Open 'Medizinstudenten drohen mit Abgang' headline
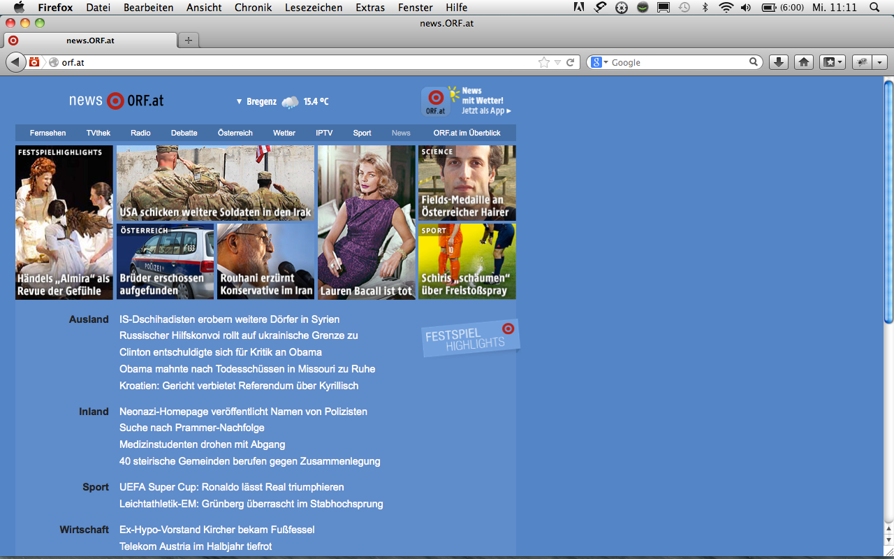 pos(203,444)
